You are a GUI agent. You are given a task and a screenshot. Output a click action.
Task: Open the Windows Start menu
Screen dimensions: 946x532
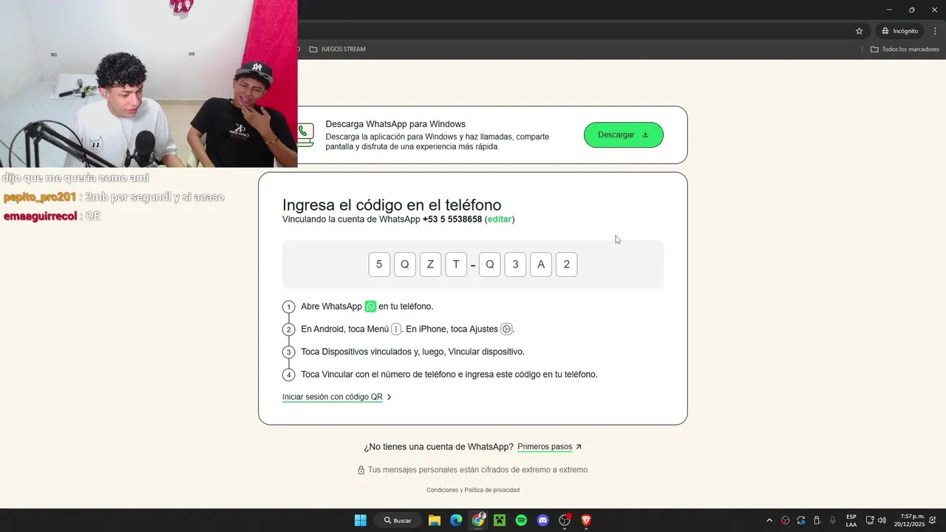(361, 520)
